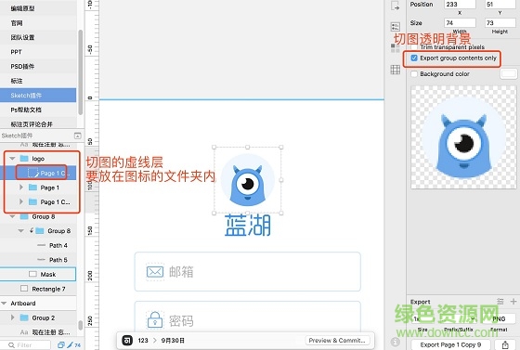Open export presets settings icon

pyautogui.click(x=500, y=302)
